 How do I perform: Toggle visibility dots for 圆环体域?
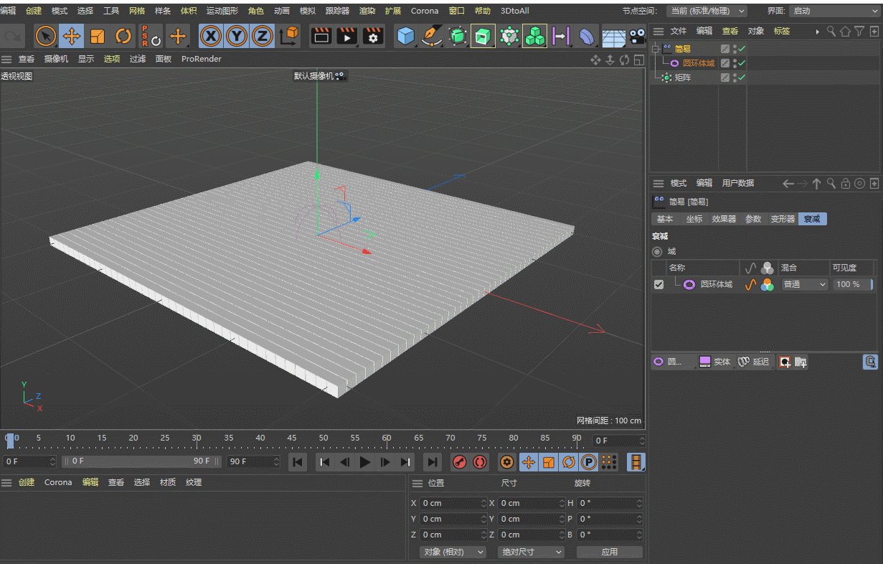coord(735,63)
